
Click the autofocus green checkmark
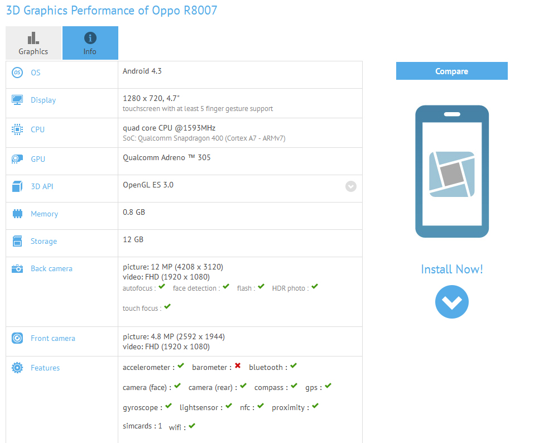(x=162, y=286)
